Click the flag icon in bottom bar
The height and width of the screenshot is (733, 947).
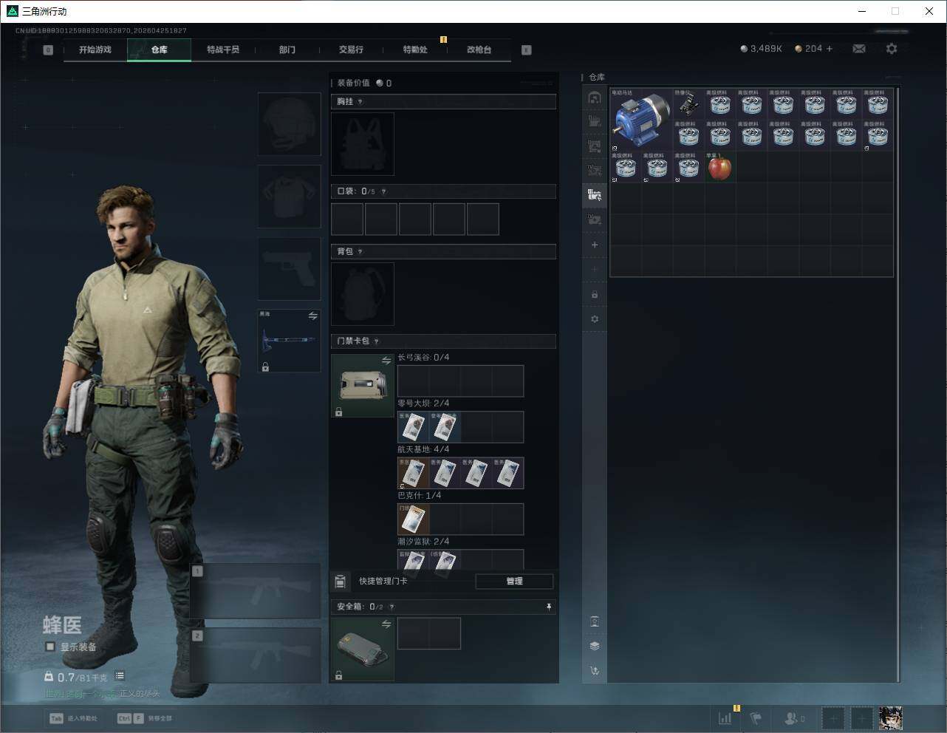(x=756, y=718)
